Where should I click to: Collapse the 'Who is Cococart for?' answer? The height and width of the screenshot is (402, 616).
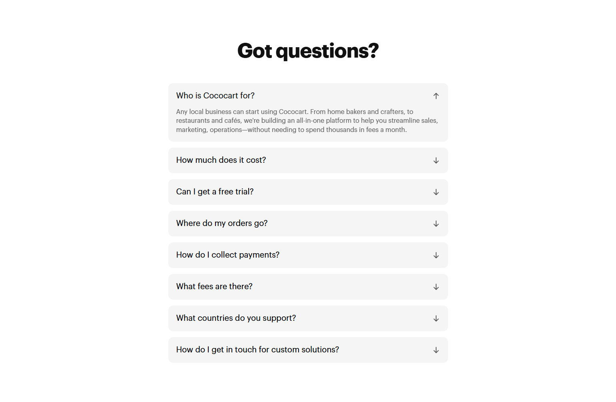click(x=308, y=96)
